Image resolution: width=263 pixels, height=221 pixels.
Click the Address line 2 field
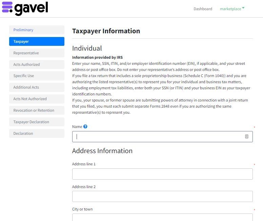(x=162, y=196)
